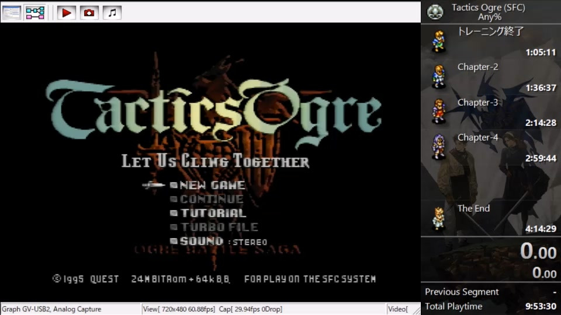Viewport: 561px width, 315px height.
Task: Click the smaller segment timer 0.00
Action: [x=544, y=273]
